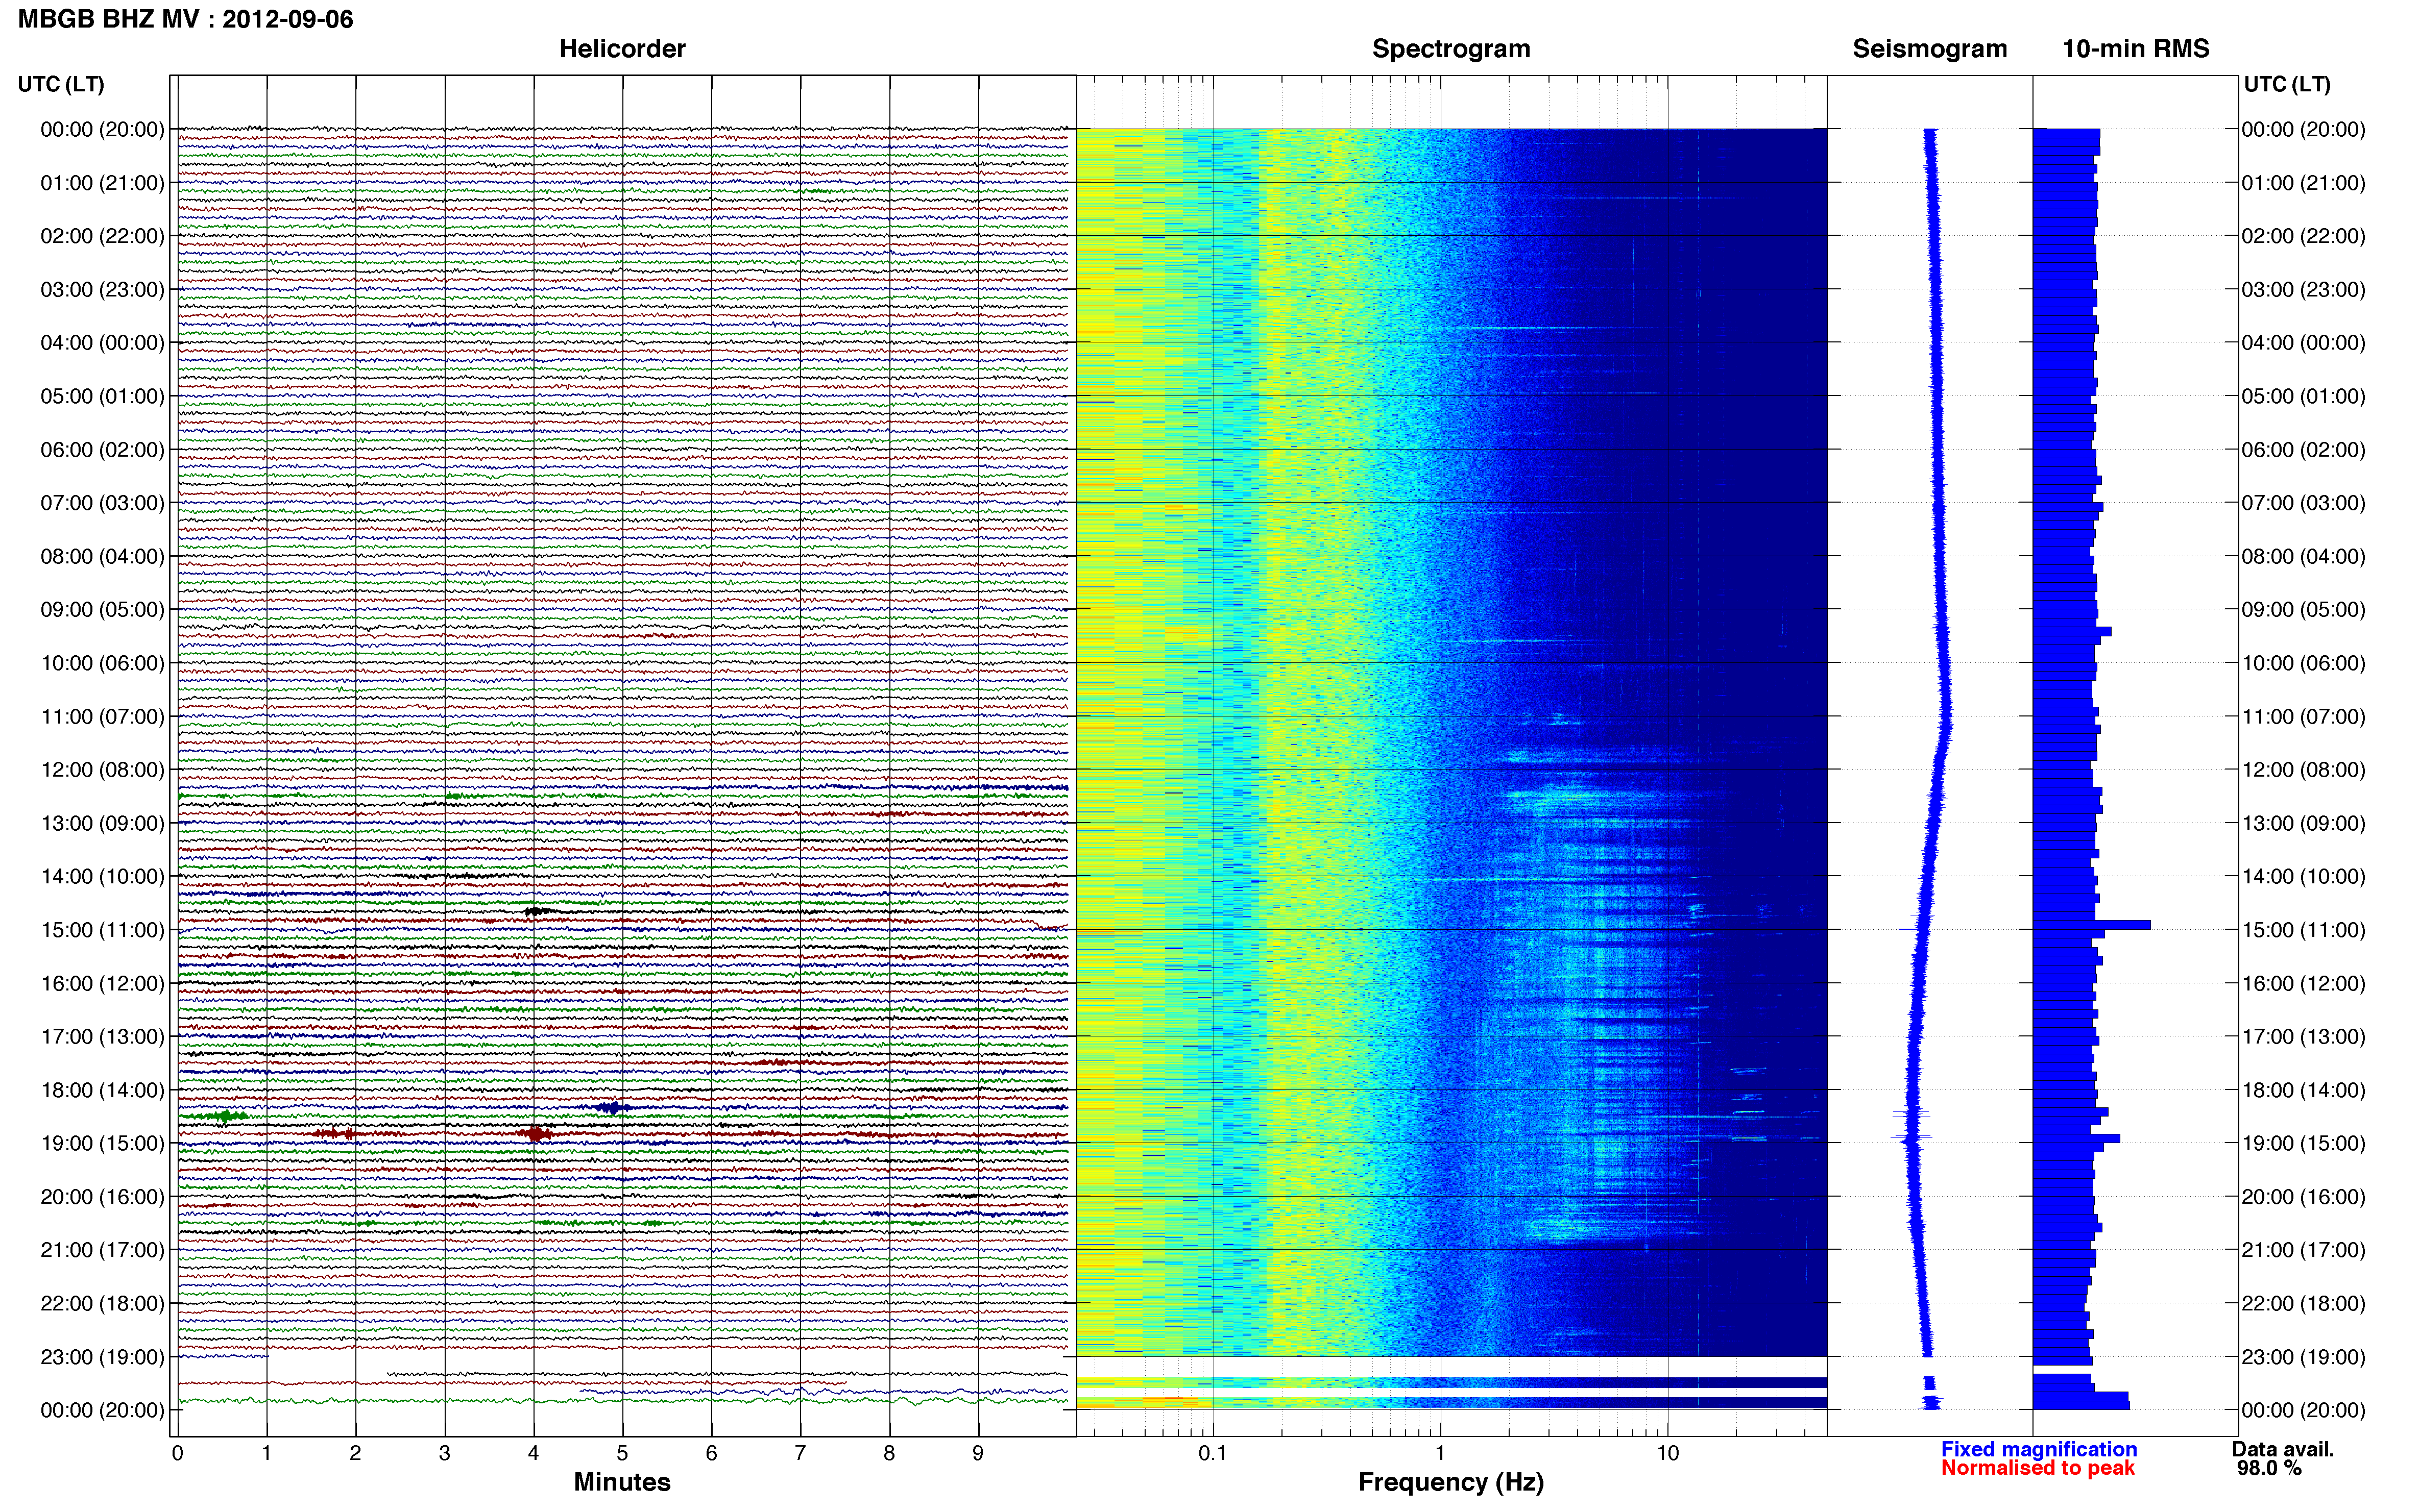Click the Normalised to peak legend text
2420x1512 pixels.
[2038, 1468]
